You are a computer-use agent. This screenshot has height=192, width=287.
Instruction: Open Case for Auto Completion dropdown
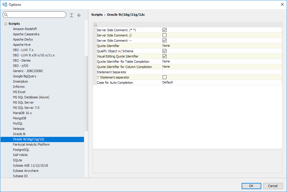(x=222, y=82)
